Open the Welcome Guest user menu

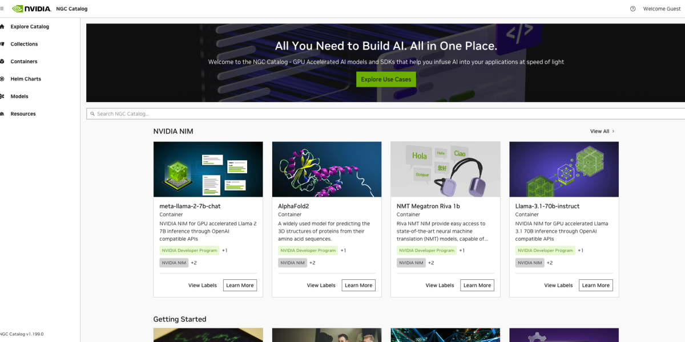pos(661,9)
